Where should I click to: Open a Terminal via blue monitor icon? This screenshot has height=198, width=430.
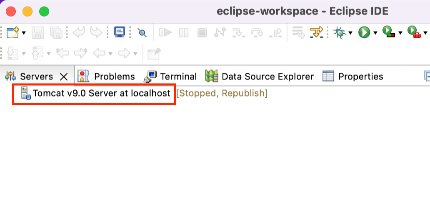[x=120, y=32]
